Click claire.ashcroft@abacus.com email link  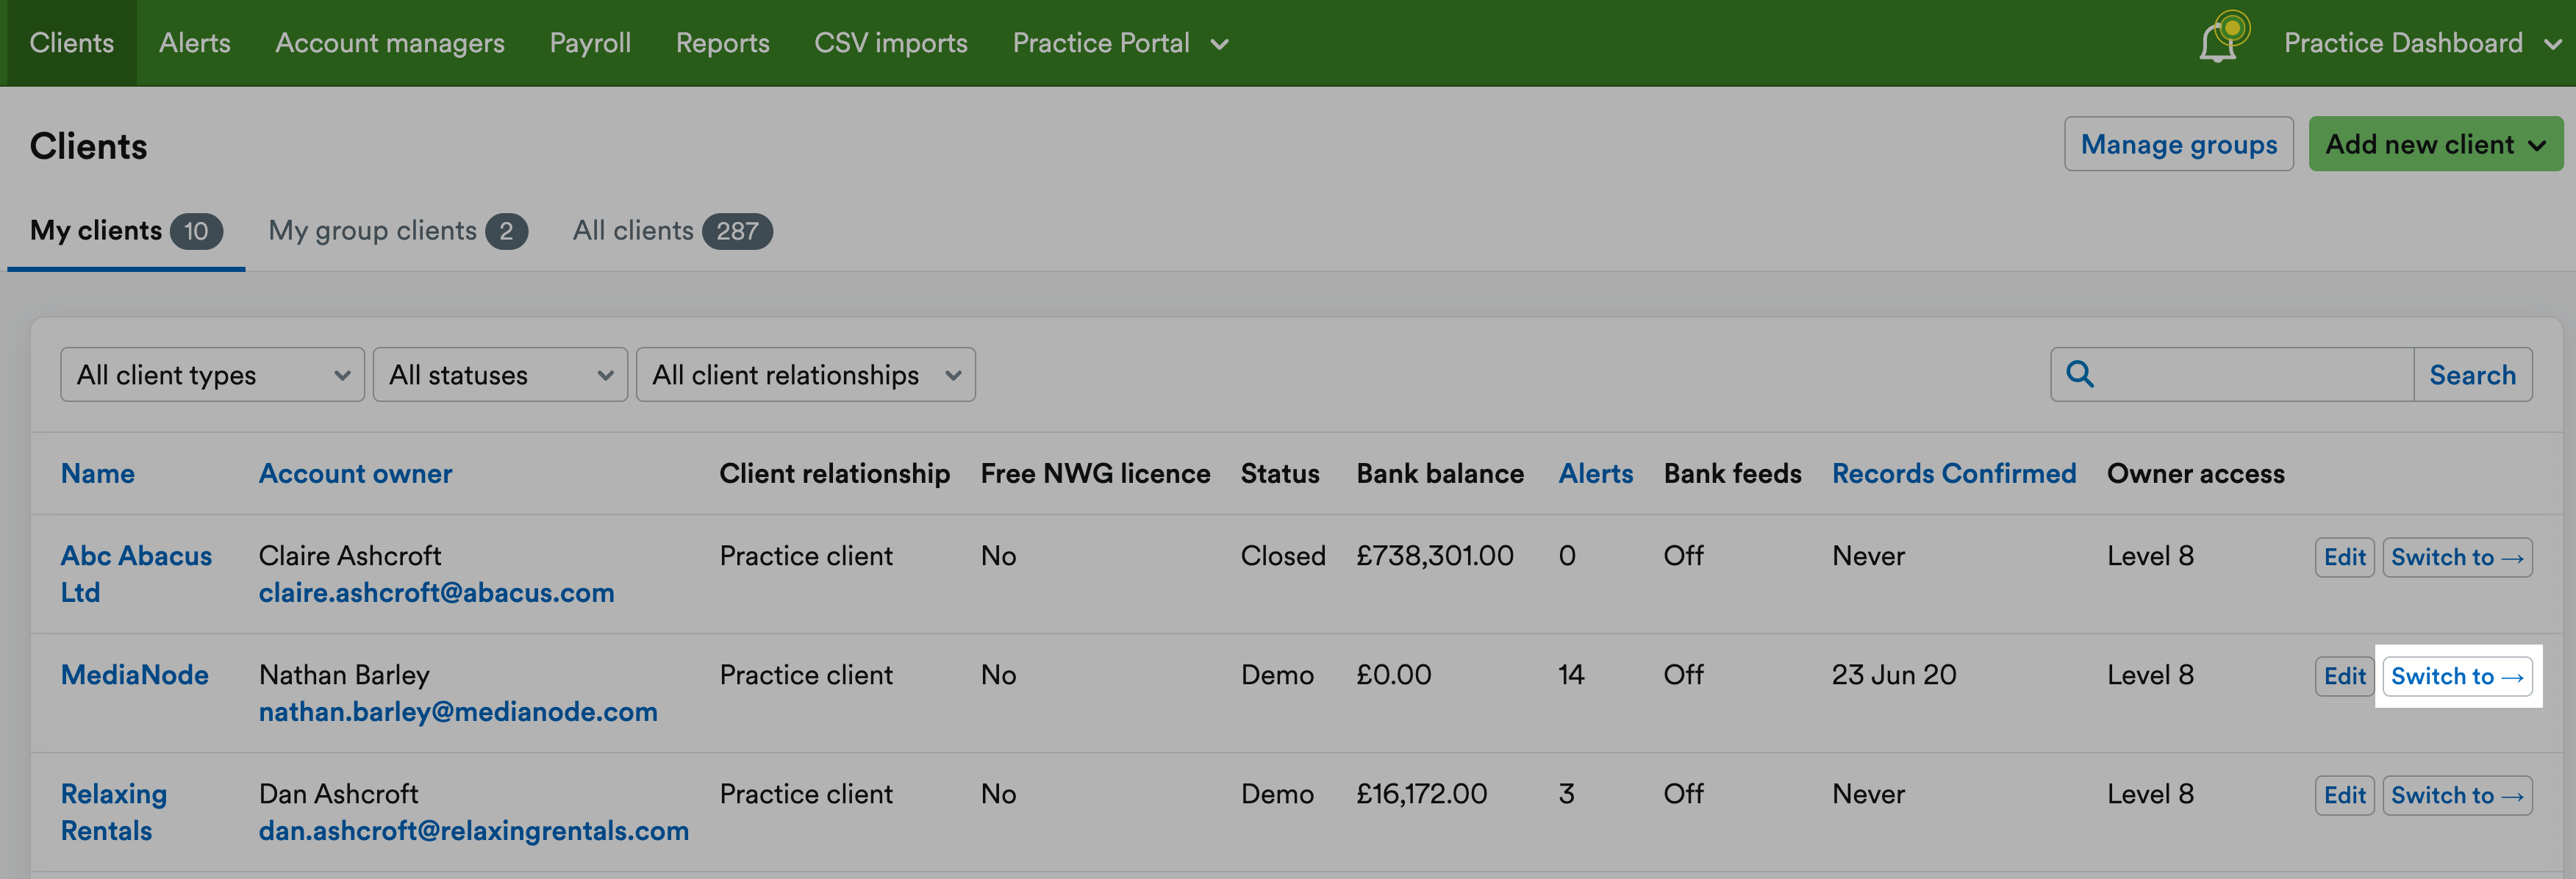click(x=436, y=593)
